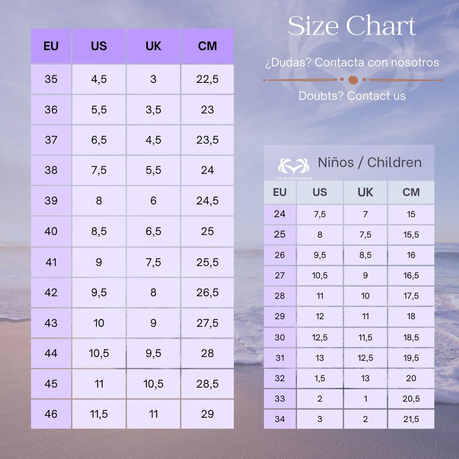Click the "Doubts? Contact us" text
The height and width of the screenshot is (459, 459).
(x=352, y=96)
